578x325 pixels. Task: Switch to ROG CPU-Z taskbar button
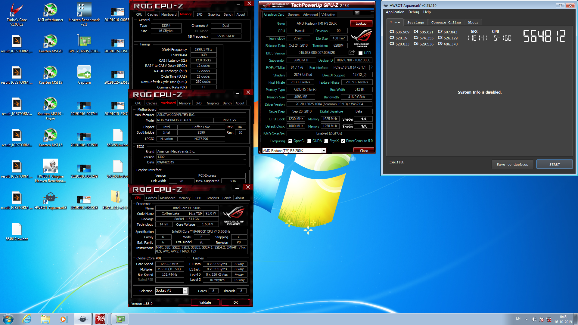[101, 319]
